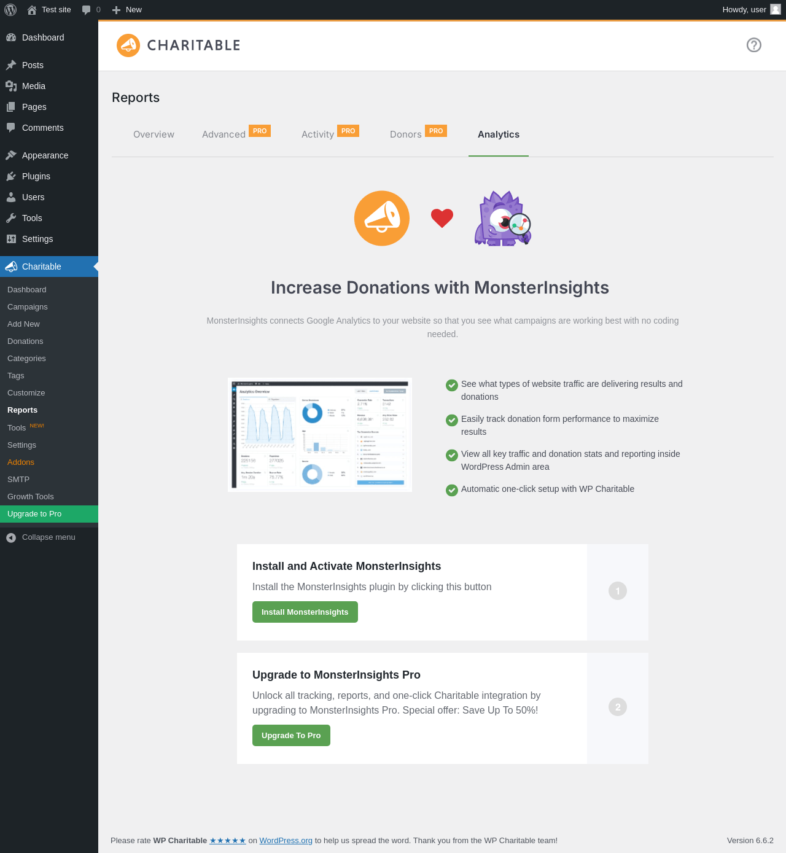786x853 pixels.
Task: Click the user avatar next to Howdy
Action: (776, 9)
